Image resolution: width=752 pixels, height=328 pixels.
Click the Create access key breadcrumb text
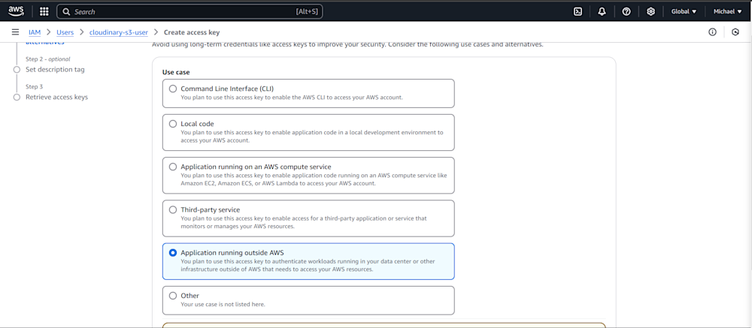pos(192,32)
